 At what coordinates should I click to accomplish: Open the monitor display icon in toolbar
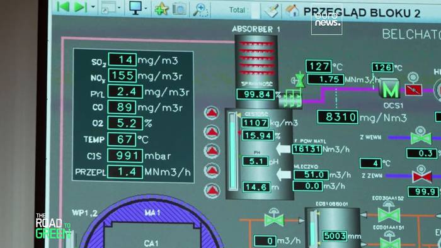pyautogui.click(x=136, y=8)
